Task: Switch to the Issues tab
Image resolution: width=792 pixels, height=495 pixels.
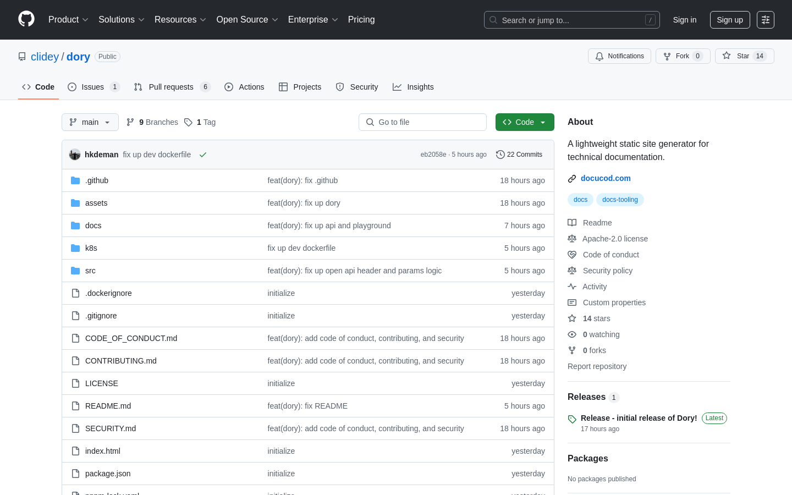Action: (94, 87)
